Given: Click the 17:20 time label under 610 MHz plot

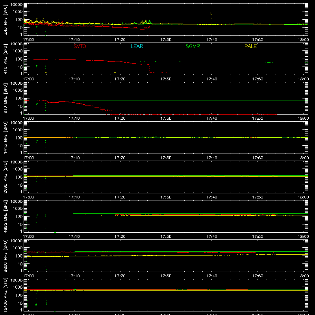Looking at the screenshot, I should [120, 119].
